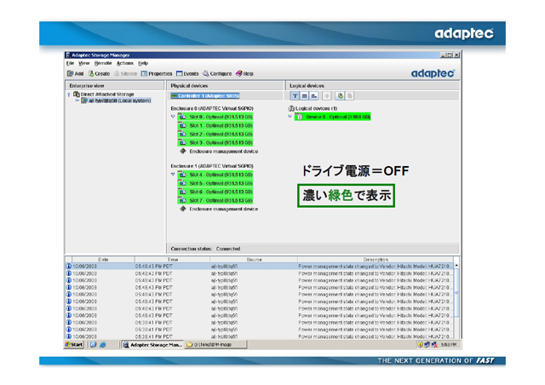Expand the Local system node handle

(x=77, y=101)
